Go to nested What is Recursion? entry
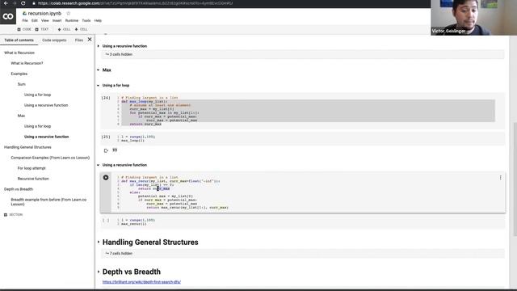This screenshot has width=517, height=291. [27, 63]
